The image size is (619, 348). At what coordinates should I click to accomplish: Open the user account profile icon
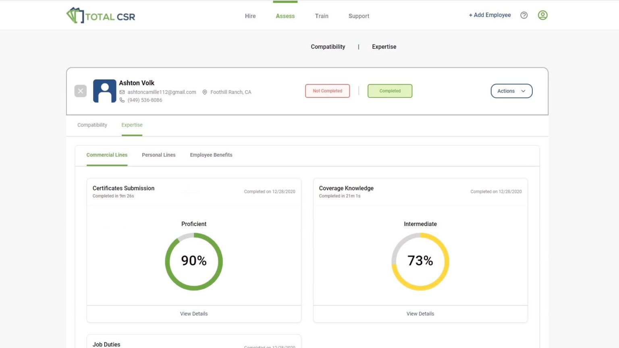pyautogui.click(x=543, y=15)
